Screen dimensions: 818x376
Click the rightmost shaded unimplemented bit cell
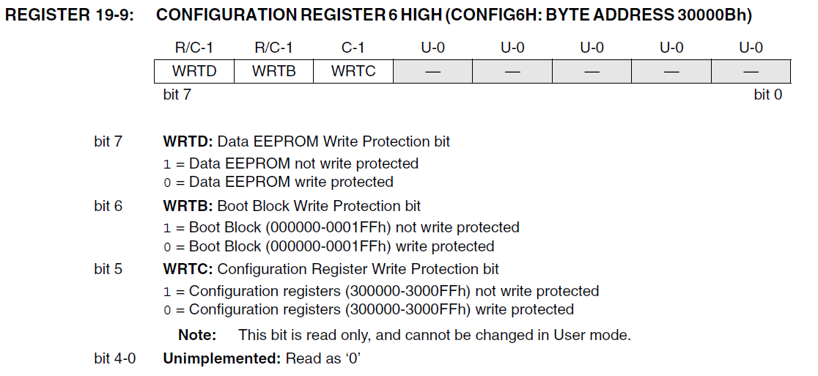pos(751,71)
